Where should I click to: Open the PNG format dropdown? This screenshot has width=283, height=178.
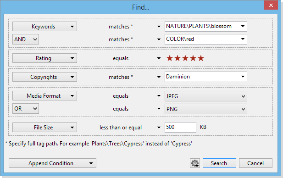pyautogui.click(x=206, y=109)
